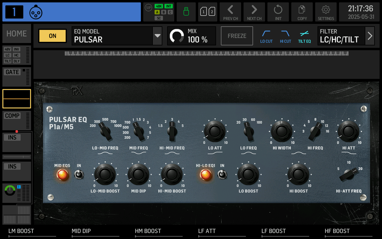This screenshot has height=239, width=382.
Task: Return to the HOME screen
Action: [16, 33]
